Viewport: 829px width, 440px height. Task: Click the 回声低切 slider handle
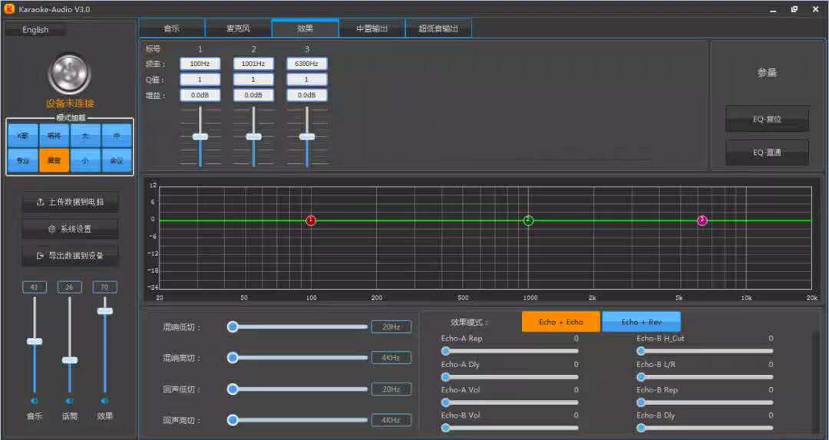(x=232, y=389)
